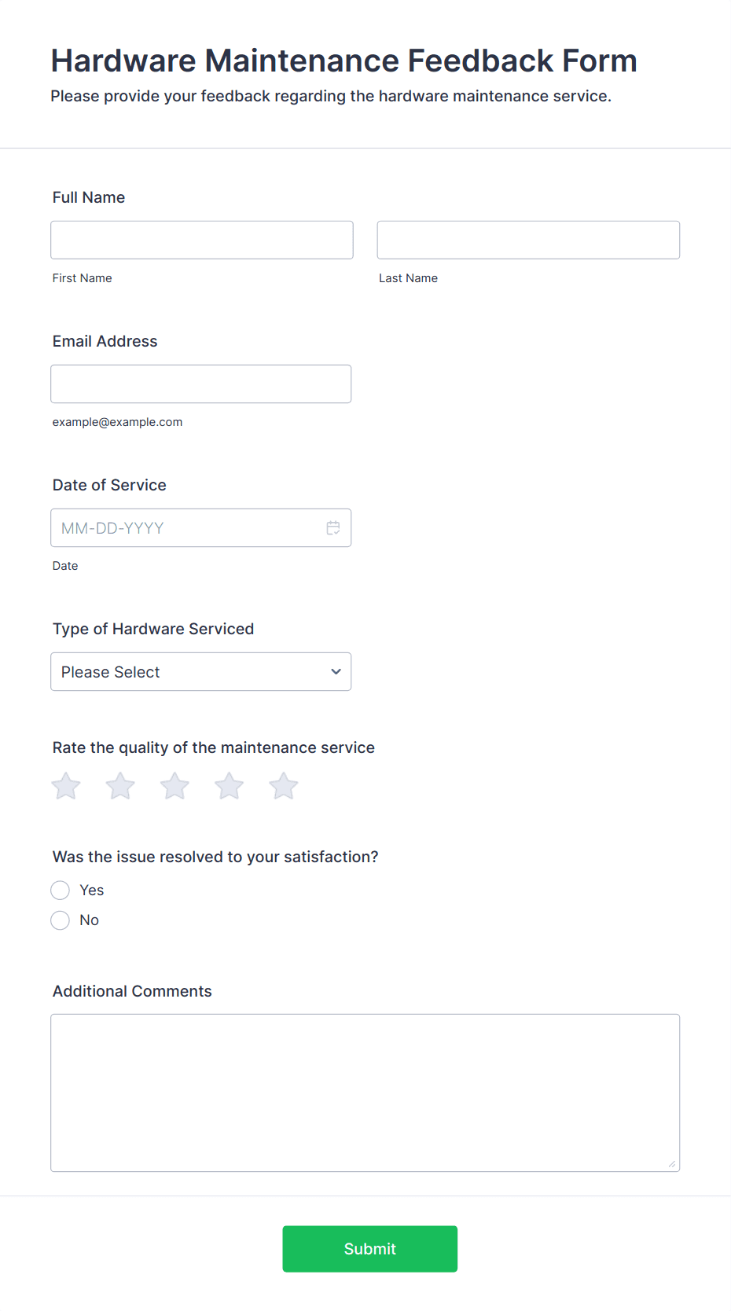Click the Full Name label
The height and width of the screenshot is (1311, 731).
click(89, 197)
